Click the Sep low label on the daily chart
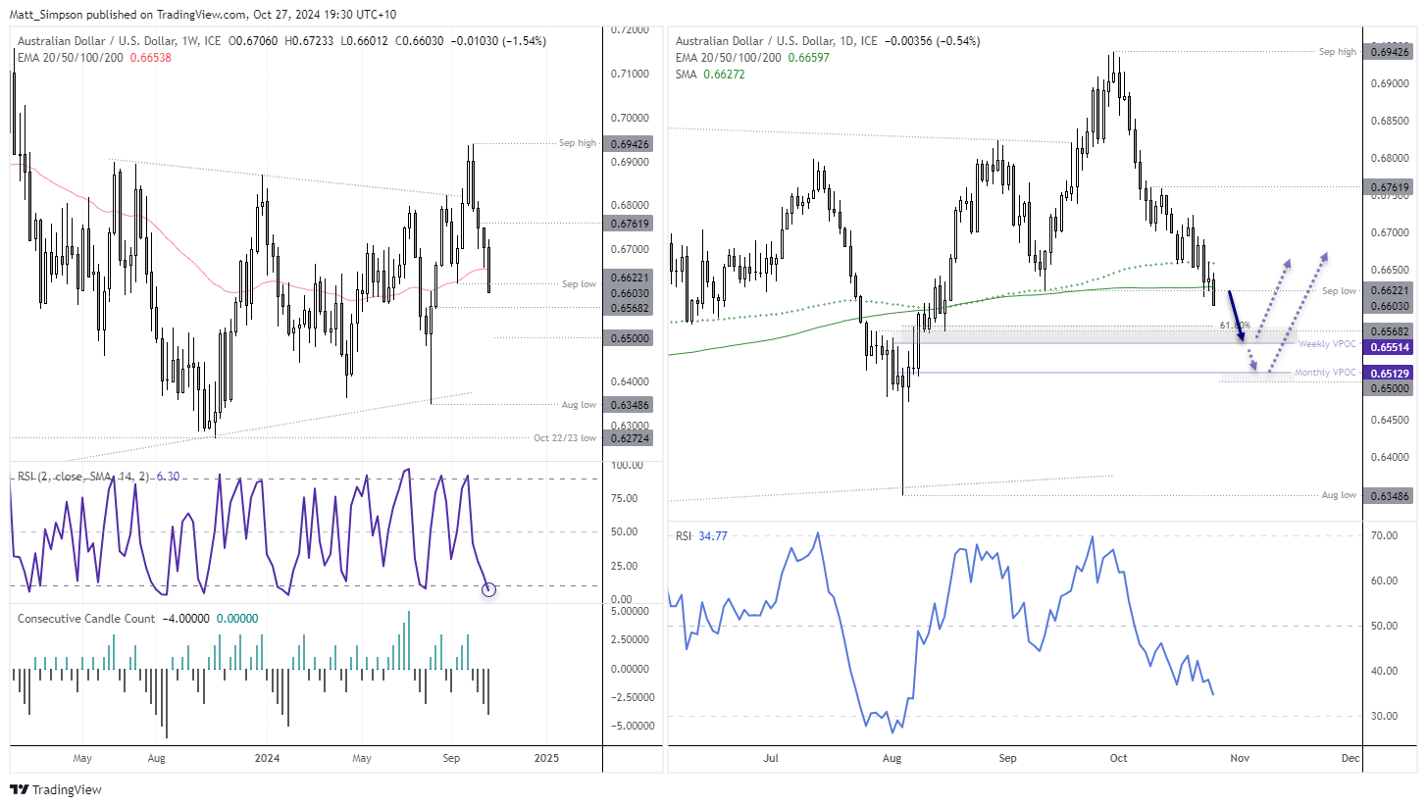Viewport: 1427px width, 807px height. click(x=1338, y=291)
